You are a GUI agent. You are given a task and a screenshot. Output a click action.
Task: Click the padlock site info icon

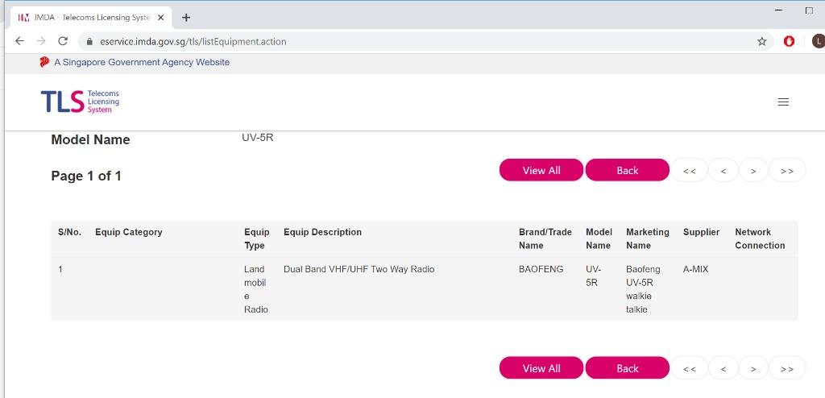[89, 42]
